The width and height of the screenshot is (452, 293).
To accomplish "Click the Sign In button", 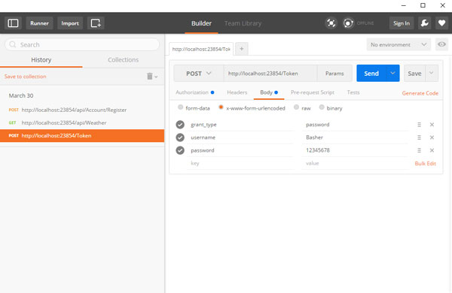I will pyautogui.click(x=402, y=23).
